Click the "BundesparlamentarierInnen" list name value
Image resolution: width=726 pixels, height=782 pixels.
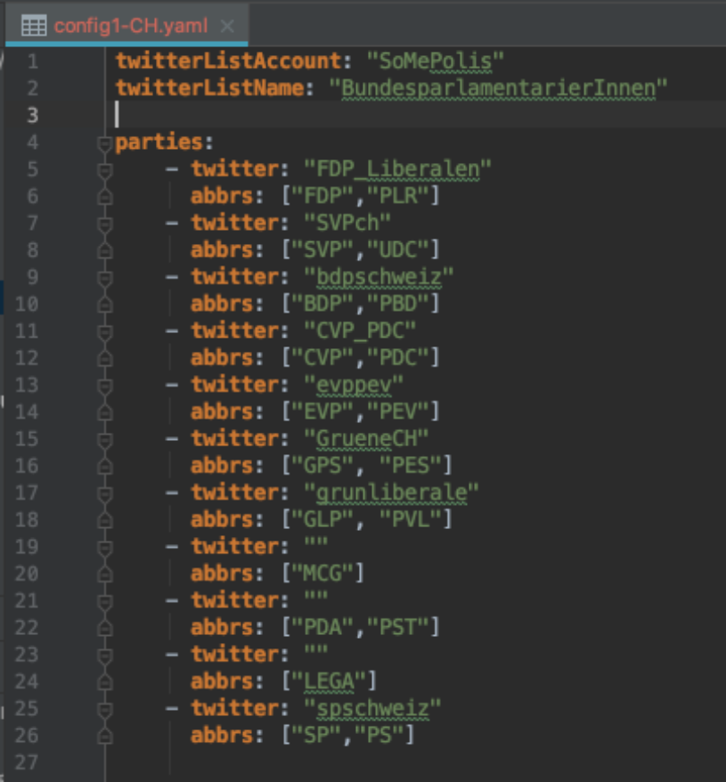498,88
